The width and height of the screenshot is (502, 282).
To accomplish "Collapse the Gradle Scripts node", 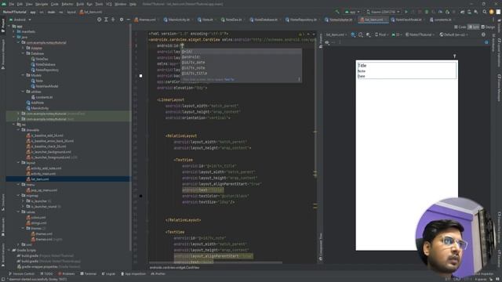I will [x=9, y=250].
